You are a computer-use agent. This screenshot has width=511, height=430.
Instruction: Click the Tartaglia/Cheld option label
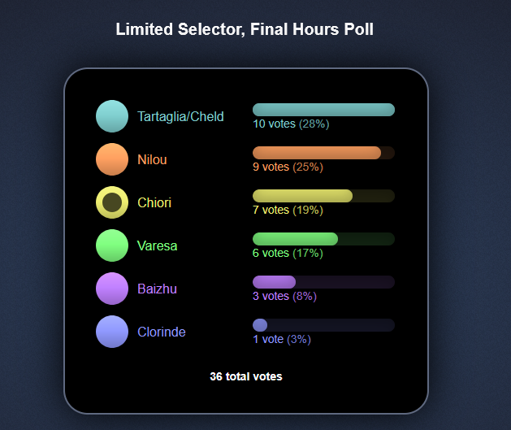pyautogui.click(x=180, y=116)
